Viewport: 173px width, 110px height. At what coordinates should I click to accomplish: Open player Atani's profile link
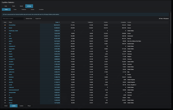pyautogui.click(x=10, y=44)
